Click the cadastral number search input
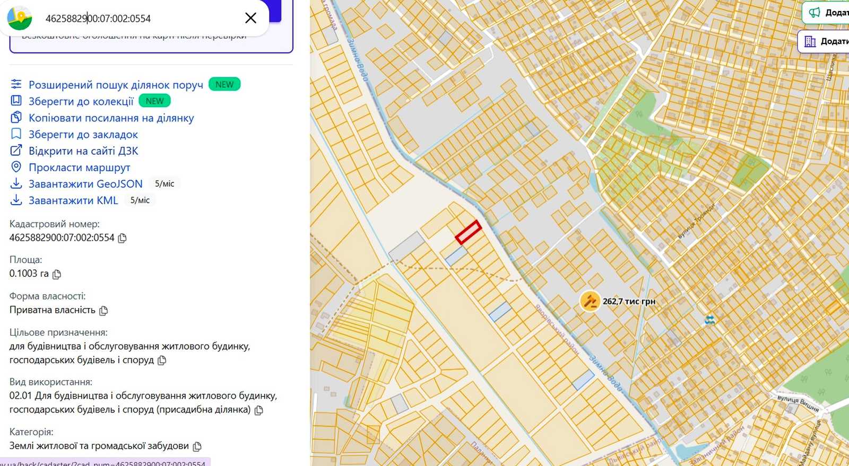This screenshot has height=466, width=849. pos(138,19)
